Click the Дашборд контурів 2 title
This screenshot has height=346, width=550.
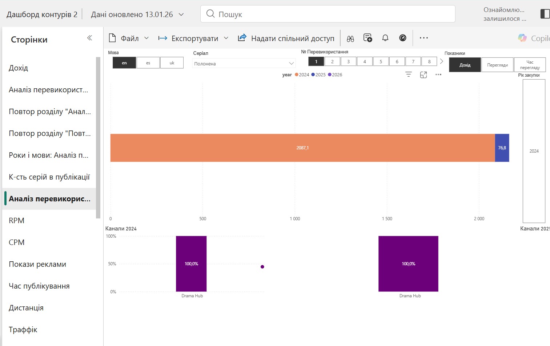click(42, 15)
